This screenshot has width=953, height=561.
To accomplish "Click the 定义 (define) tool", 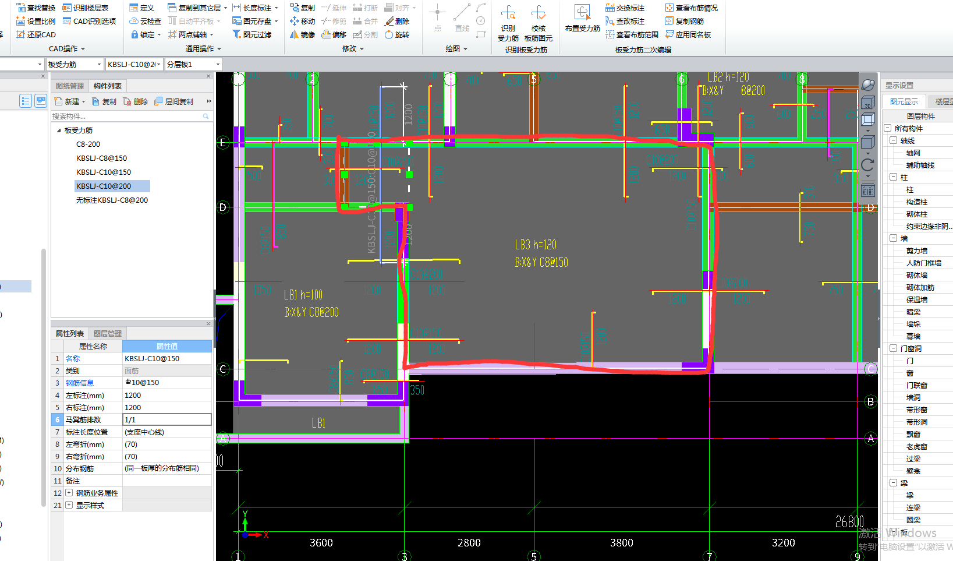I will pyautogui.click(x=142, y=8).
